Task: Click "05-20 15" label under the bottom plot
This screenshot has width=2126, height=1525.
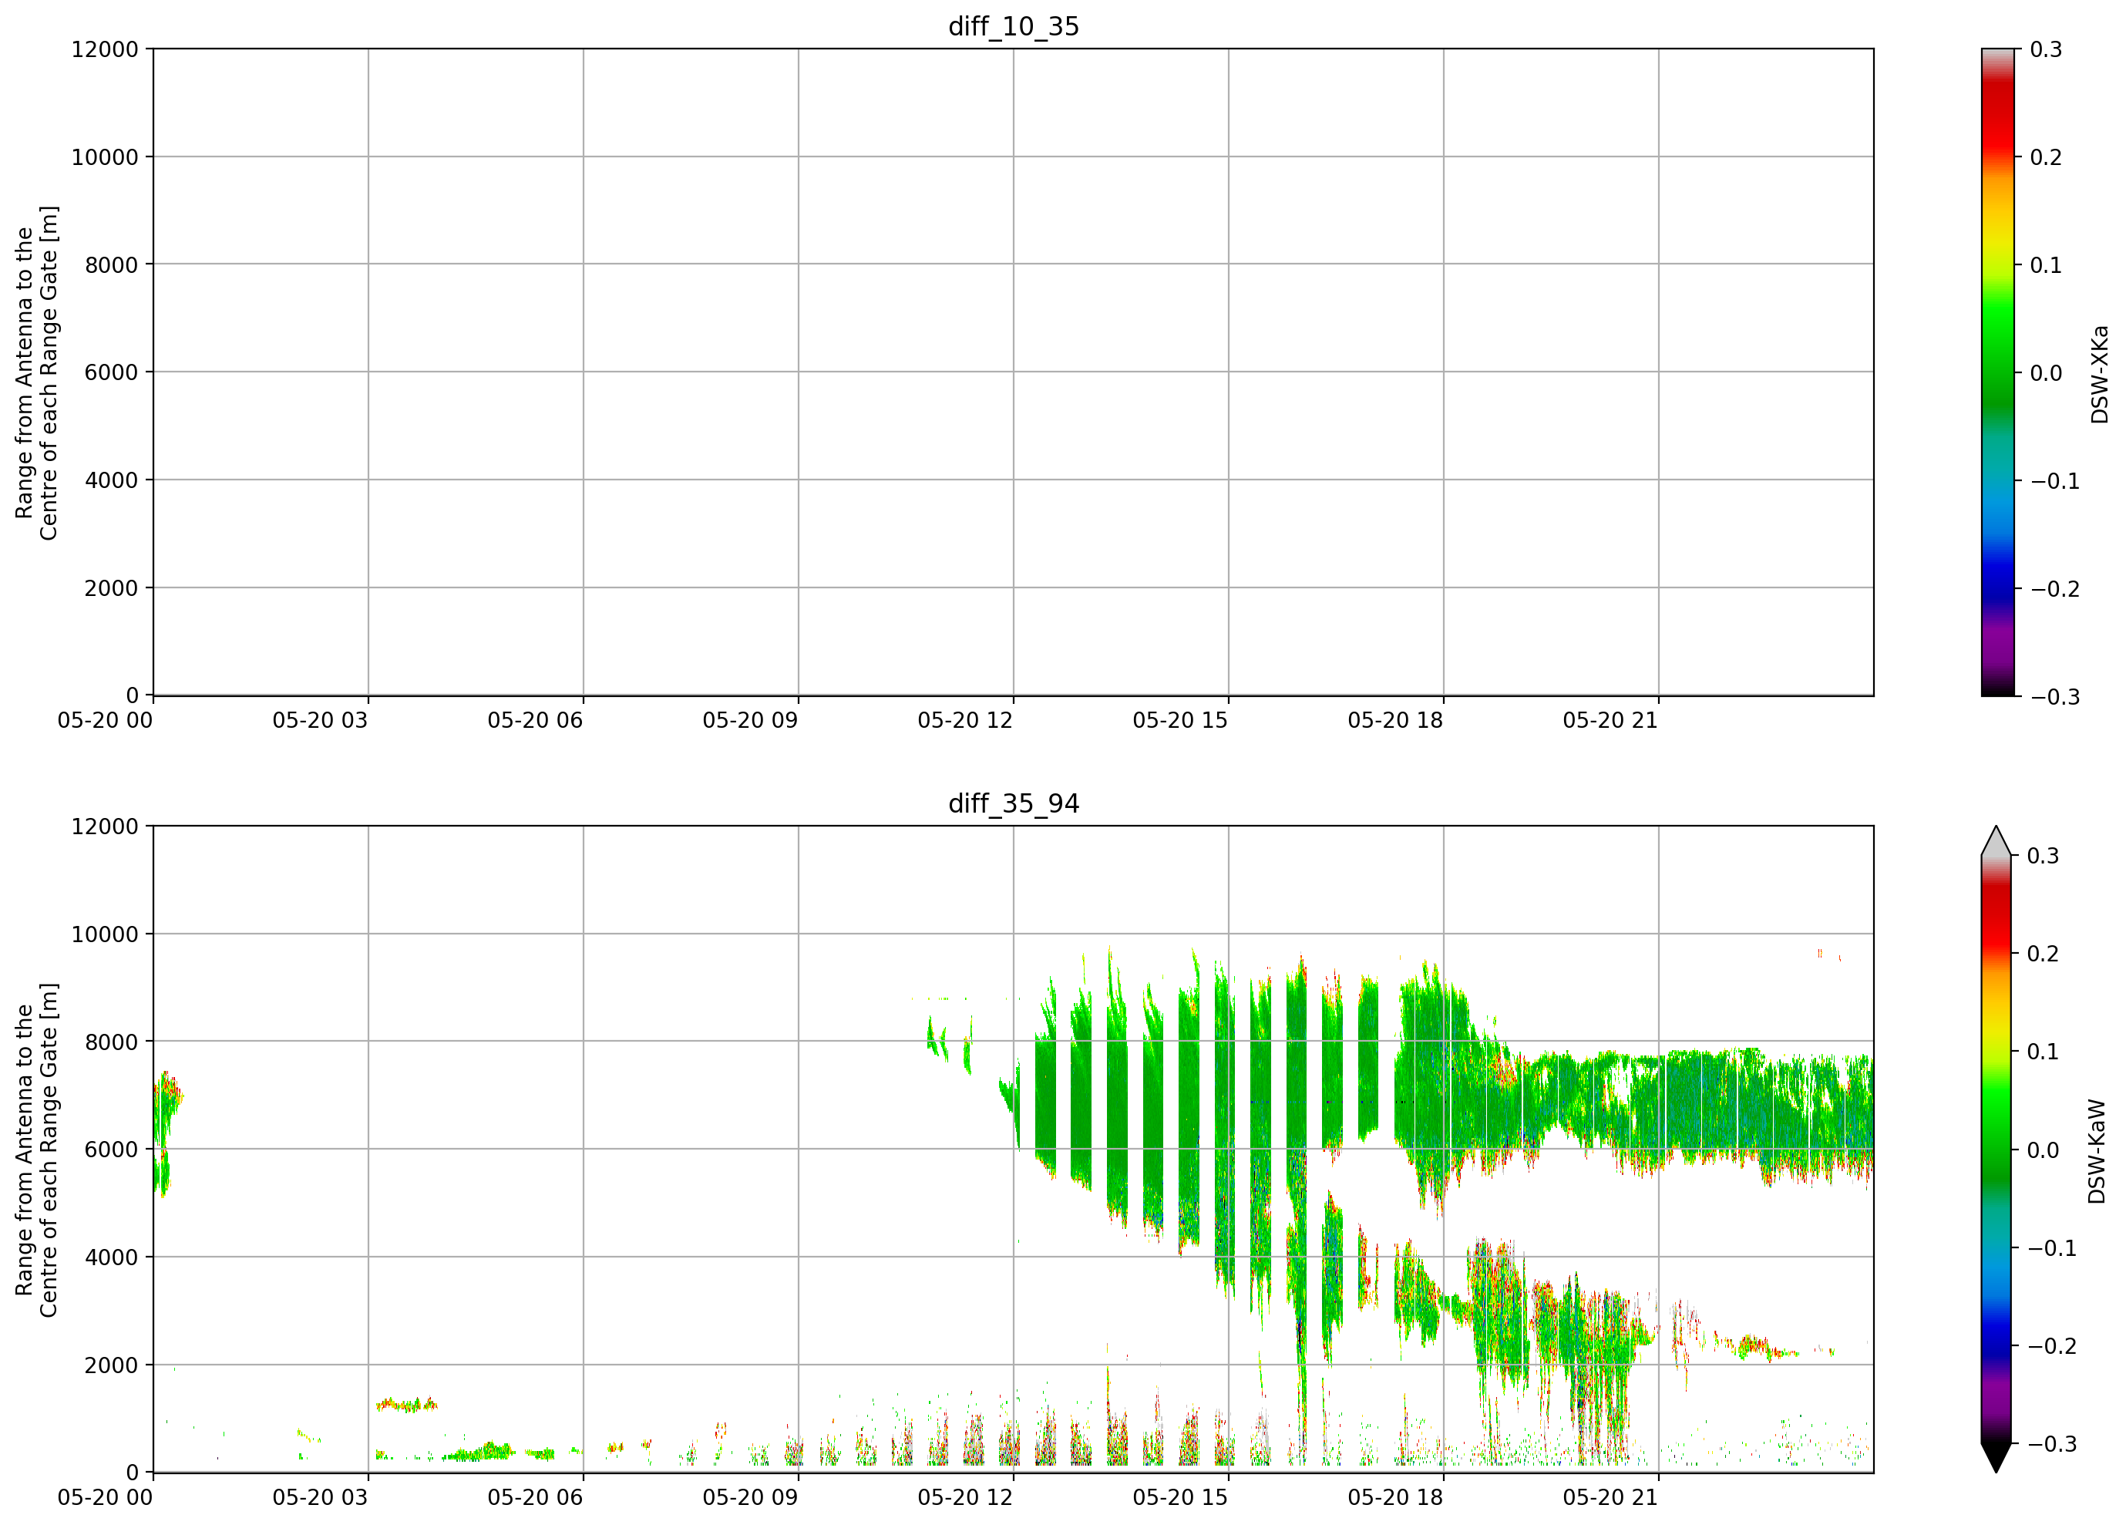Action: coord(1180,1497)
